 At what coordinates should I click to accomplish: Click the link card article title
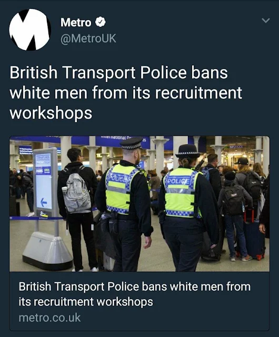pyautogui.click(x=135, y=294)
